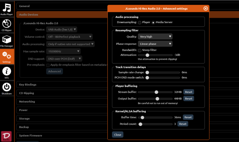Close Advanced settings with X icon
The image size is (239, 142).
click(206, 9)
